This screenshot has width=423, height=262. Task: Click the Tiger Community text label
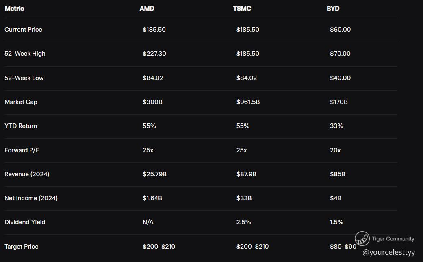[393, 239]
